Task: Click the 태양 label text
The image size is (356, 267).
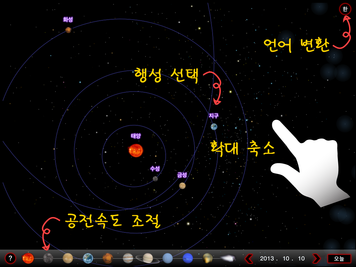Action: [x=136, y=136]
